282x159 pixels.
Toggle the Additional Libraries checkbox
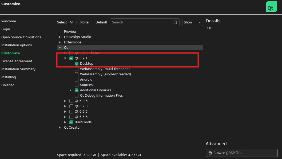click(x=77, y=90)
